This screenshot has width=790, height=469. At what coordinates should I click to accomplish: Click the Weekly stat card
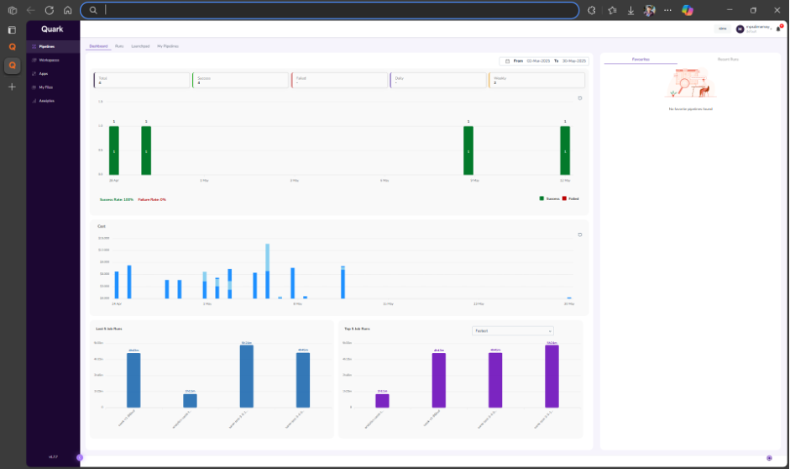coord(536,81)
